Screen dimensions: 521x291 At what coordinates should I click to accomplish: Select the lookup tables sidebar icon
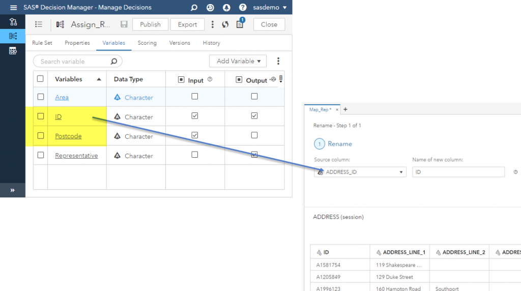pyautogui.click(x=13, y=51)
